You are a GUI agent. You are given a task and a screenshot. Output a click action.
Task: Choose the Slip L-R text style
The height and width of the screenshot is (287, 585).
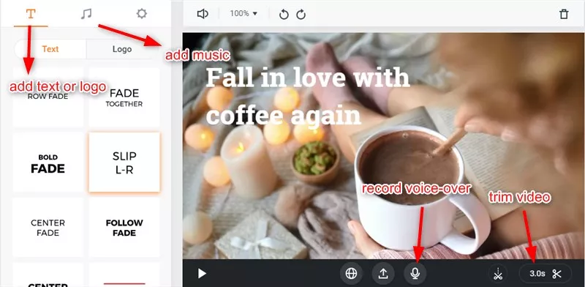click(124, 163)
